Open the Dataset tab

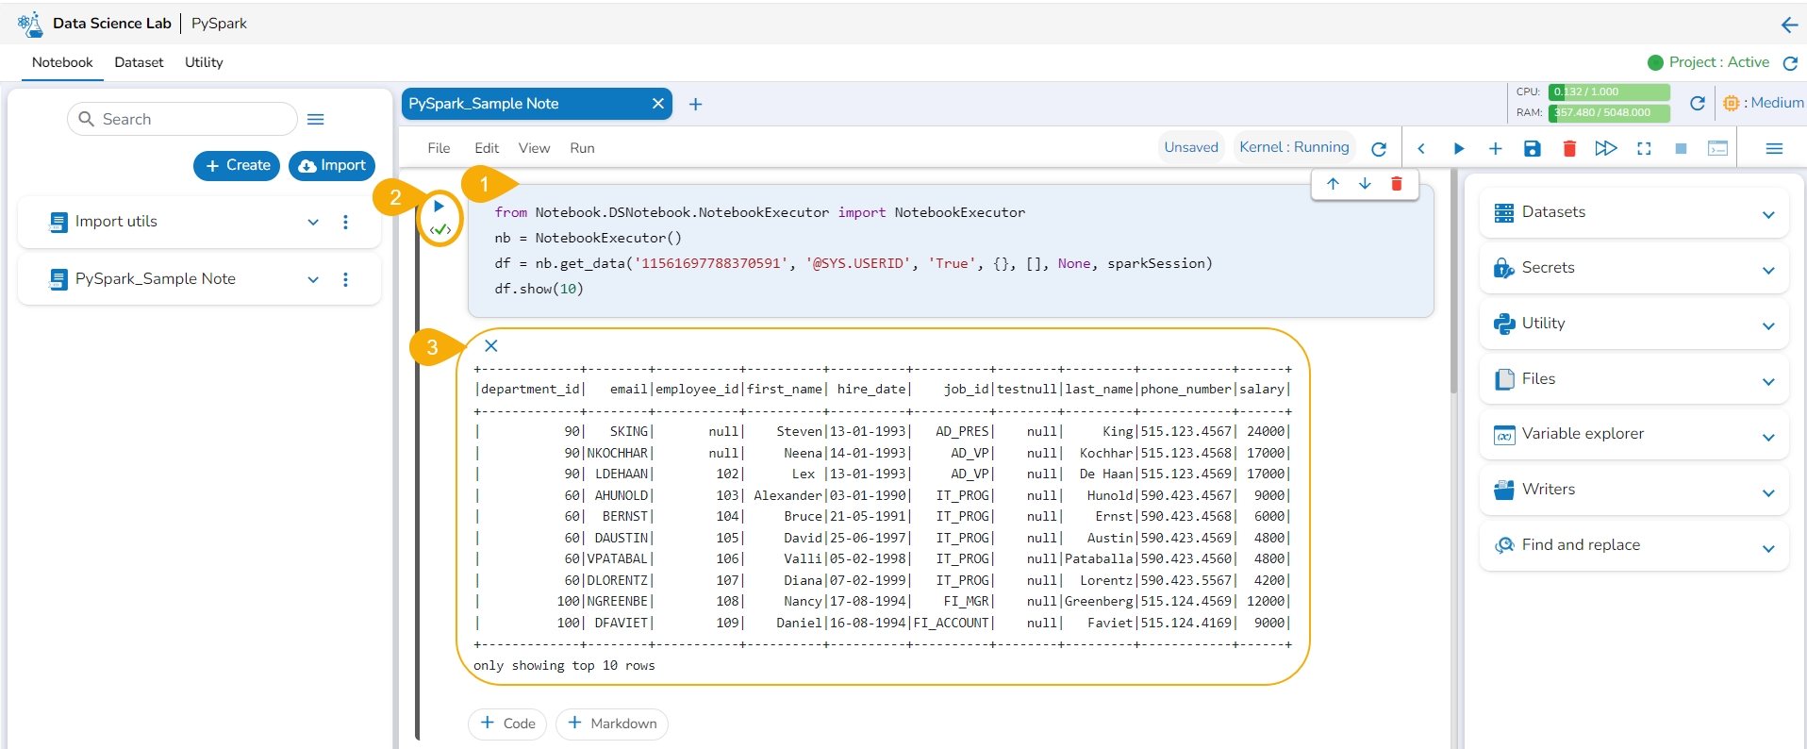139,62
